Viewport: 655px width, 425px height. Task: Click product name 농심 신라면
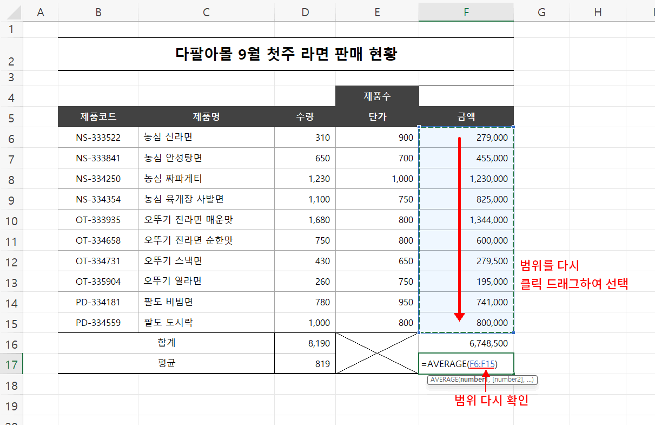[206, 138]
